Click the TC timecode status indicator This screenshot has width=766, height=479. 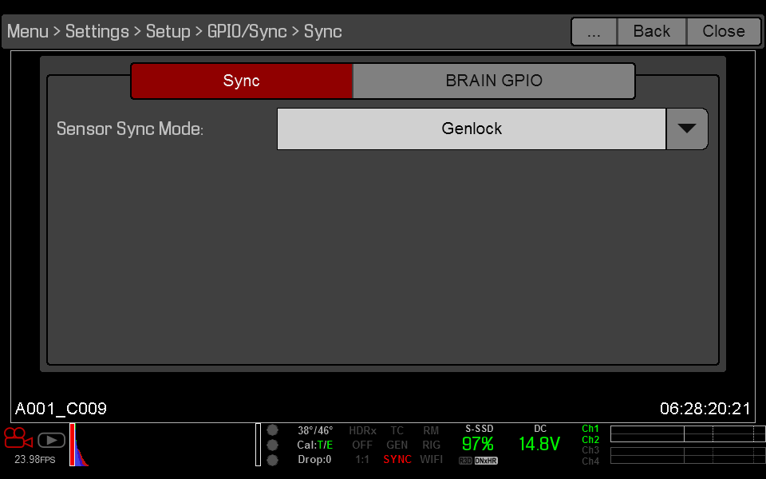pyautogui.click(x=397, y=431)
